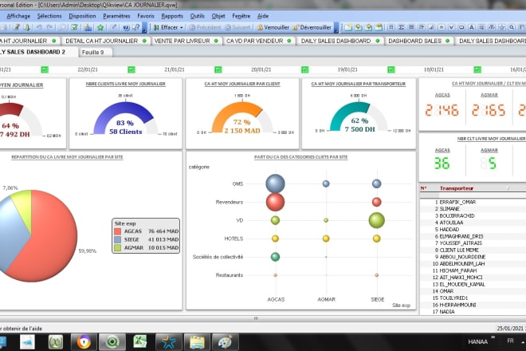The width and height of the screenshot is (526, 351).
Task: Click the Reload document toolbar icon
Action: [x=26, y=28]
